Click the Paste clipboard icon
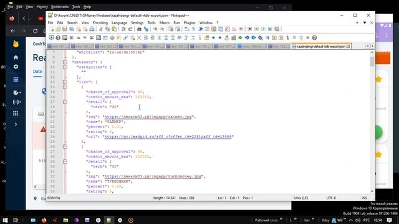The image size is (399, 224). (114, 29)
